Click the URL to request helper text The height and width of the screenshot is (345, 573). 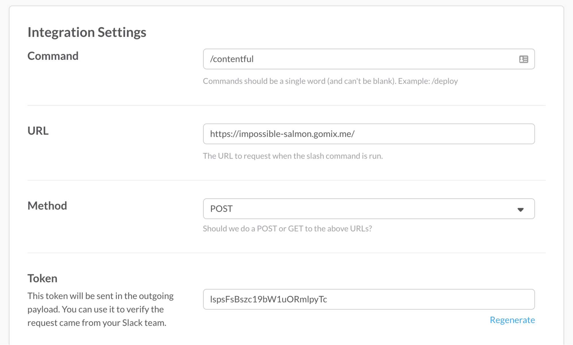click(x=293, y=156)
